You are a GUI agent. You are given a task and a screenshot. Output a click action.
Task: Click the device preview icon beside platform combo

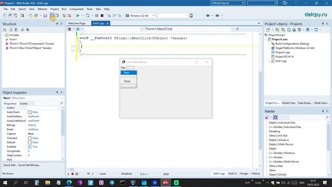[x=191, y=16]
